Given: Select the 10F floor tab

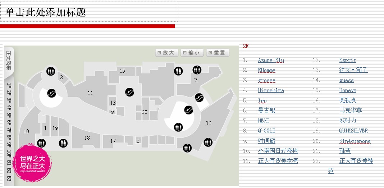Looking at the screenshot, I should tap(9, 154).
